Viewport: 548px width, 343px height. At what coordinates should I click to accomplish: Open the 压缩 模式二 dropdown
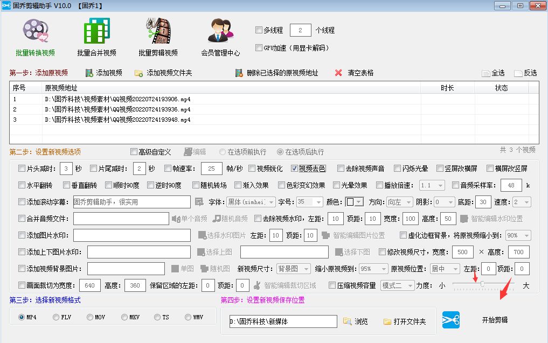[397, 285]
